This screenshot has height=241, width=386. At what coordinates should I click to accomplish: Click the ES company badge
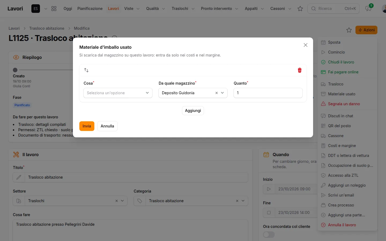click(36, 9)
